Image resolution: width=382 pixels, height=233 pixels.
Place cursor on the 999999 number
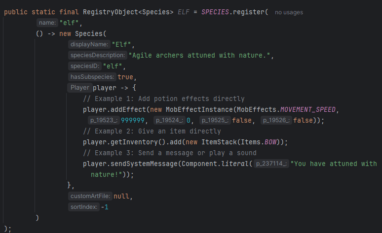pyautogui.click(x=133, y=120)
